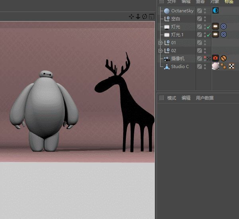Click the 空白 null object icon
This screenshot has width=239, height=219.
click(x=167, y=19)
